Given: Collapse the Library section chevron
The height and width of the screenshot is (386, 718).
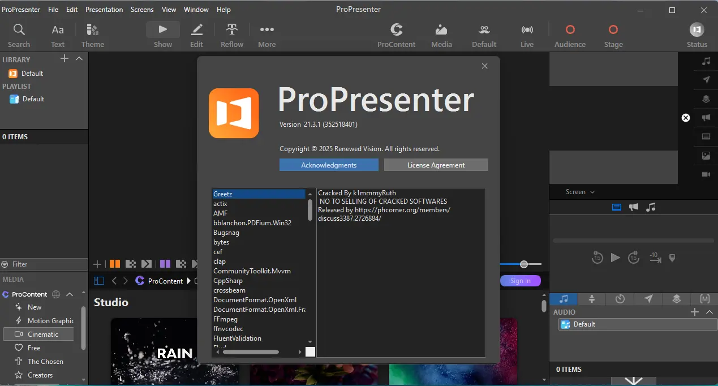Looking at the screenshot, I should click(79, 59).
